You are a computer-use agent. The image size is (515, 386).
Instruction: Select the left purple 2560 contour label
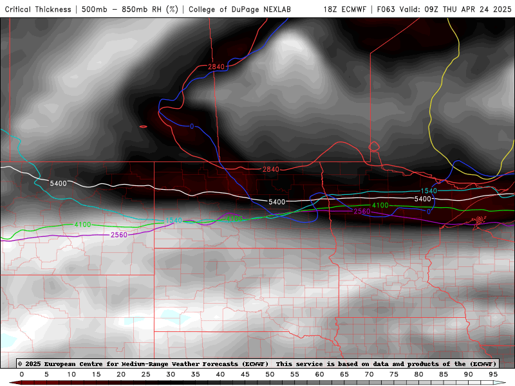tap(119, 235)
